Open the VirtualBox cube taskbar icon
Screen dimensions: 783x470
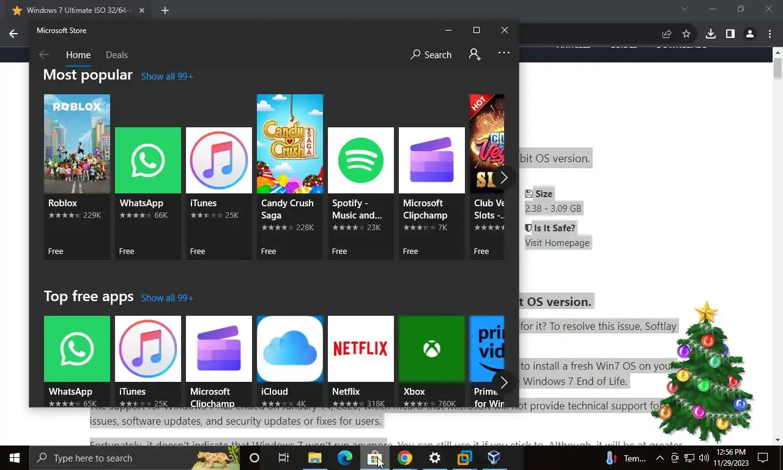[x=494, y=458]
